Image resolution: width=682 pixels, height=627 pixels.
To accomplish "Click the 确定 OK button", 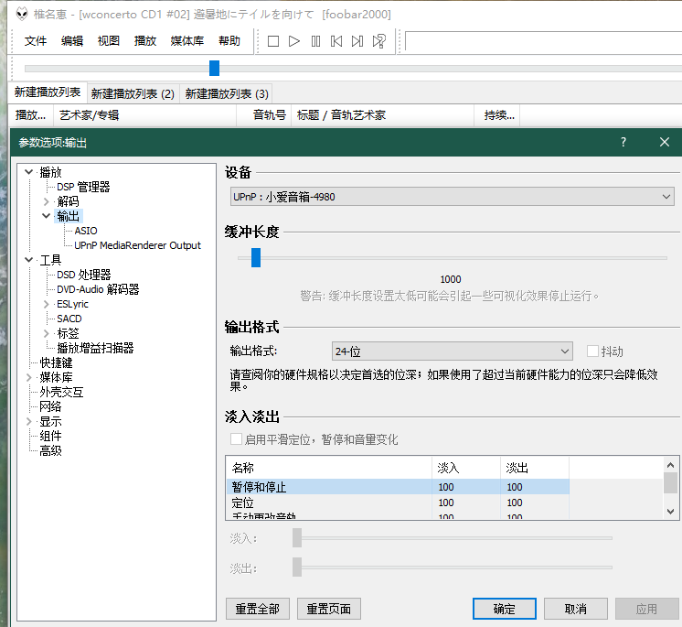I will coord(504,609).
